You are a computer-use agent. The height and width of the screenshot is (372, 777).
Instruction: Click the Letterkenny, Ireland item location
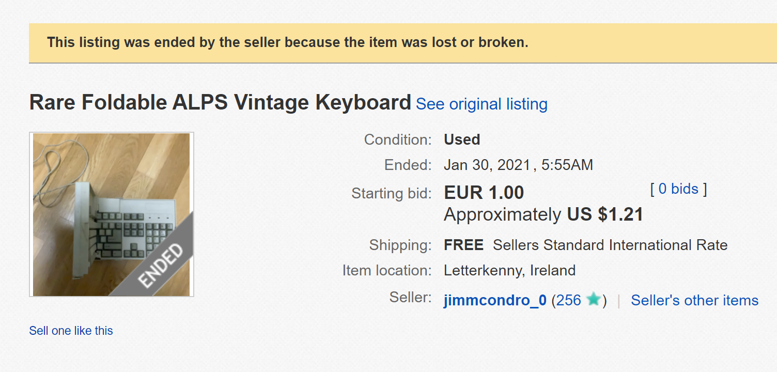pos(509,270)
